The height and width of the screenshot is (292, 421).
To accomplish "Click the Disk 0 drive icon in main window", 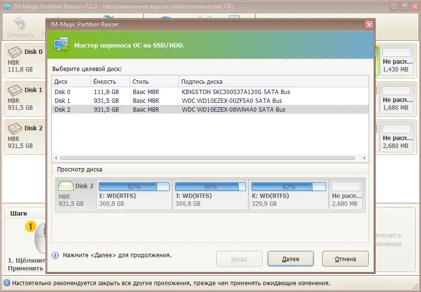I will coord(15,52).
